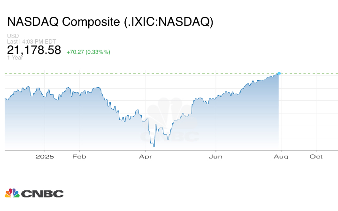This screenshot has height=211, width=338.
Task: Open the NASDAQ Composite (.IXIC:NASDAQ) title
Action: [110, 22]
